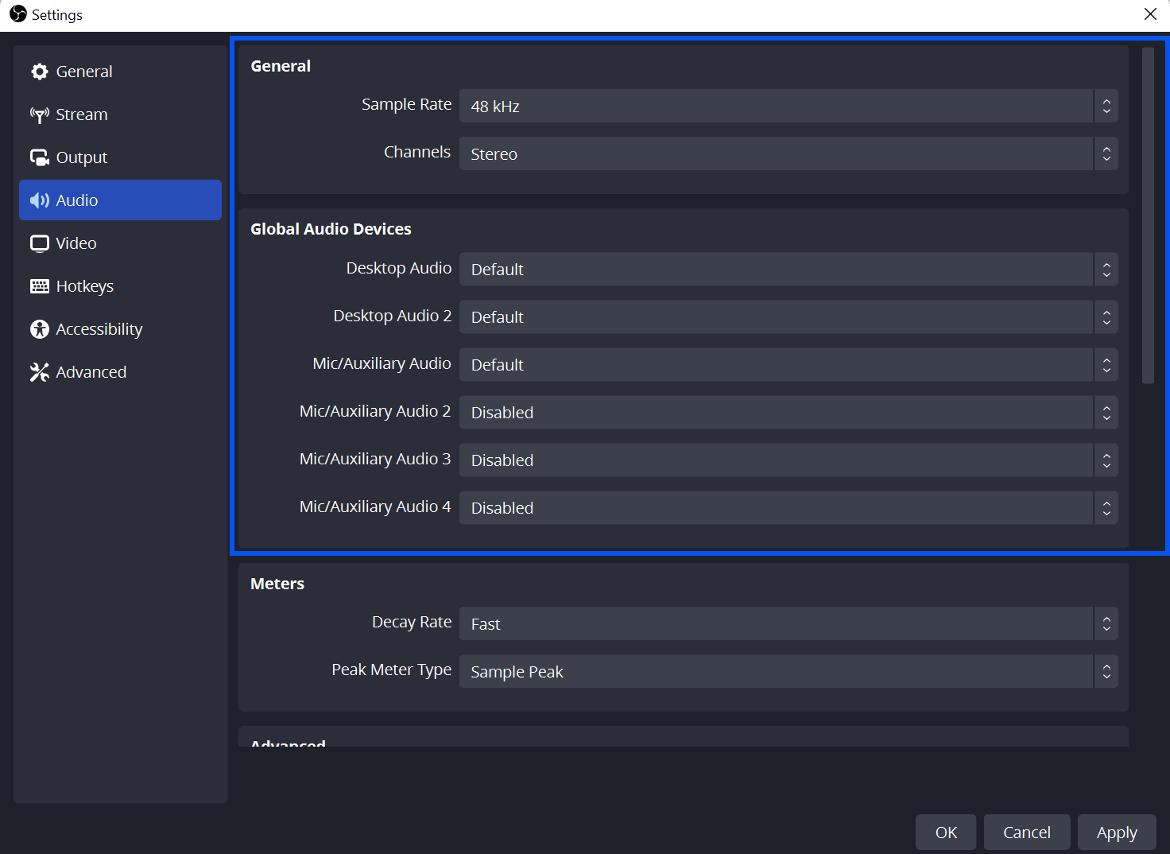Select the Peak Meter Type combo box
The height and width of the screenshot is (854, 1170).
[788, 671]
